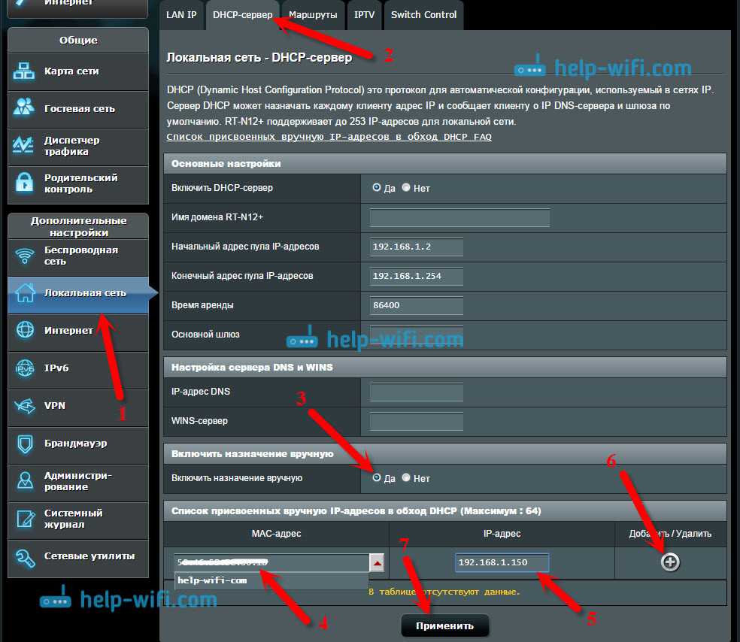Click the Network Map (Карта сети) icon
The height and width of the screenshot is (642, 740).
pos(25,71)
